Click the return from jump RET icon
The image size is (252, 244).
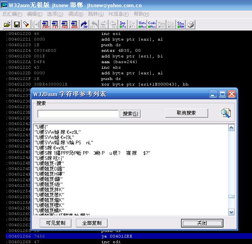[x=94, y=25]
